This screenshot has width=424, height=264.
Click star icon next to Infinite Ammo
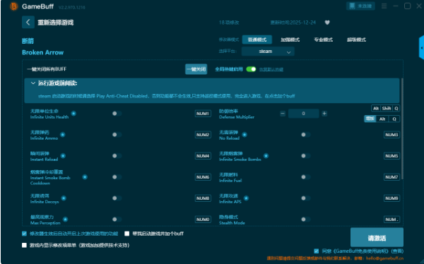62,135
